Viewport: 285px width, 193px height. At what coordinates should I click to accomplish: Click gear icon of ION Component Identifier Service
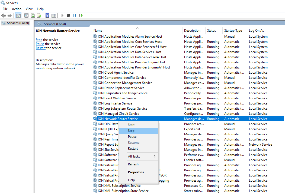pos(95,78)
